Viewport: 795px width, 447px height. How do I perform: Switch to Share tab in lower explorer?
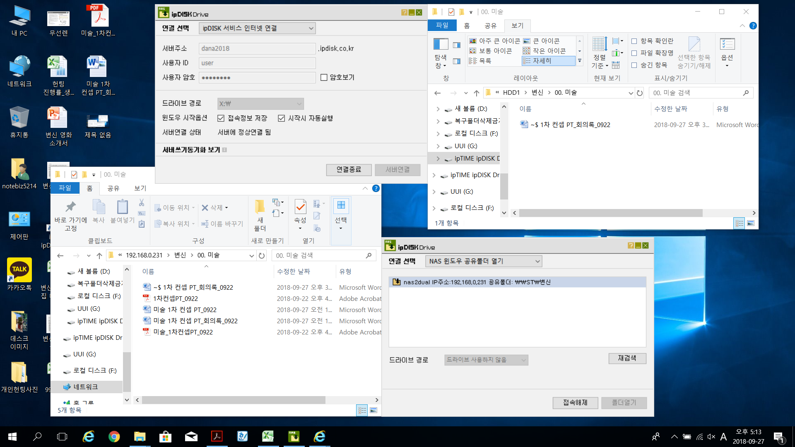tap(113, 188)
